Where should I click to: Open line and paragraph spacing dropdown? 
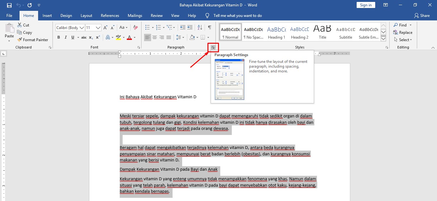(179, 37)
